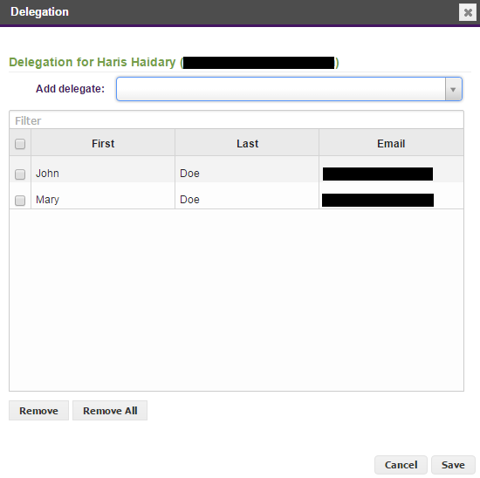Click the Remove button

pos(39,410)
